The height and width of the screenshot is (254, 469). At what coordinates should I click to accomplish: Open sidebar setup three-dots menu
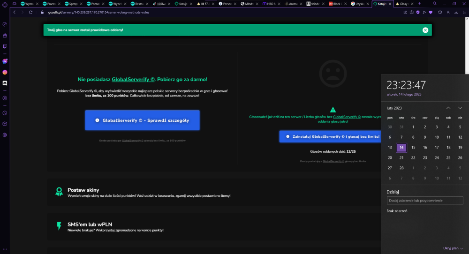tap(5, 249)
